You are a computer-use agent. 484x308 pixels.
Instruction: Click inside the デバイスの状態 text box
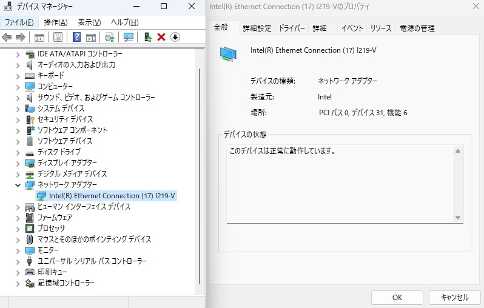[x=345, y=184]
